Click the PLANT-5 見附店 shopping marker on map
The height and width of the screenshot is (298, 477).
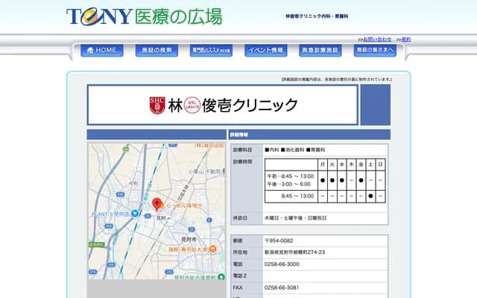pos(135,214)
